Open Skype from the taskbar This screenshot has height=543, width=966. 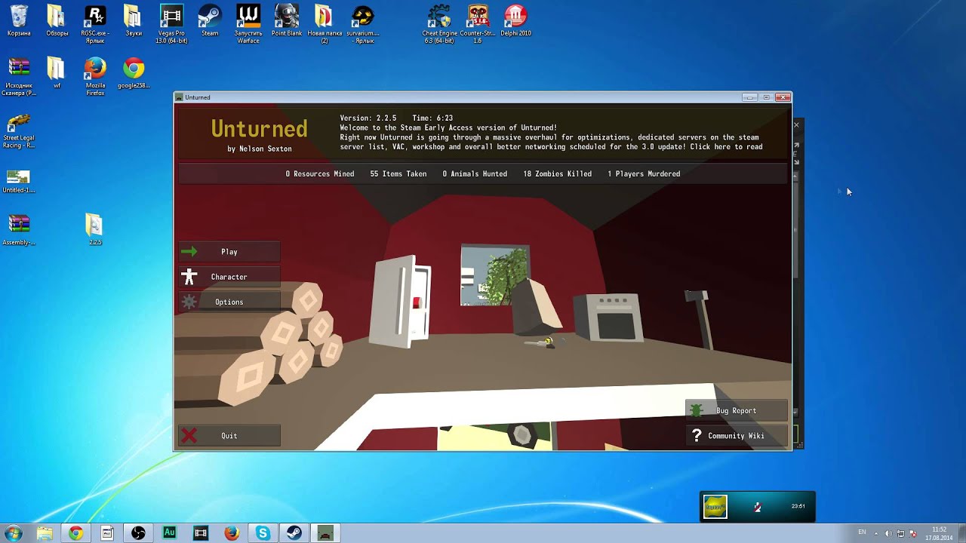pos(263,533)
